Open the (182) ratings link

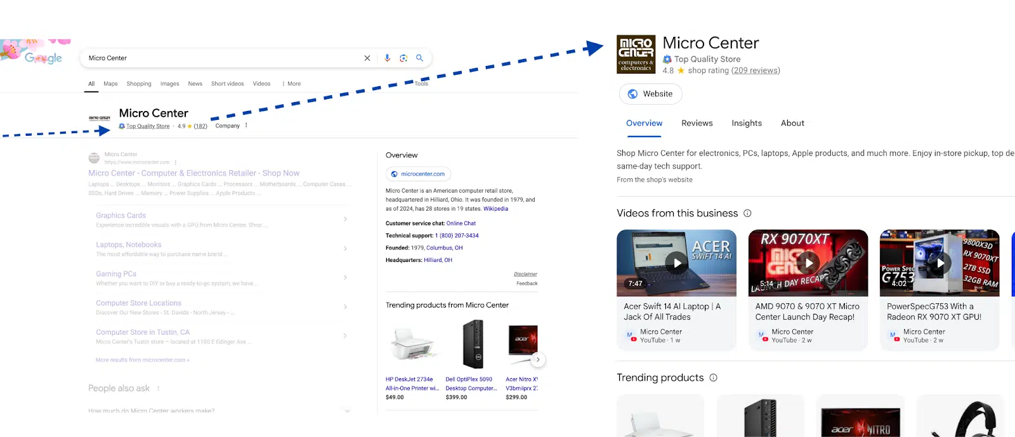point(200,126)
